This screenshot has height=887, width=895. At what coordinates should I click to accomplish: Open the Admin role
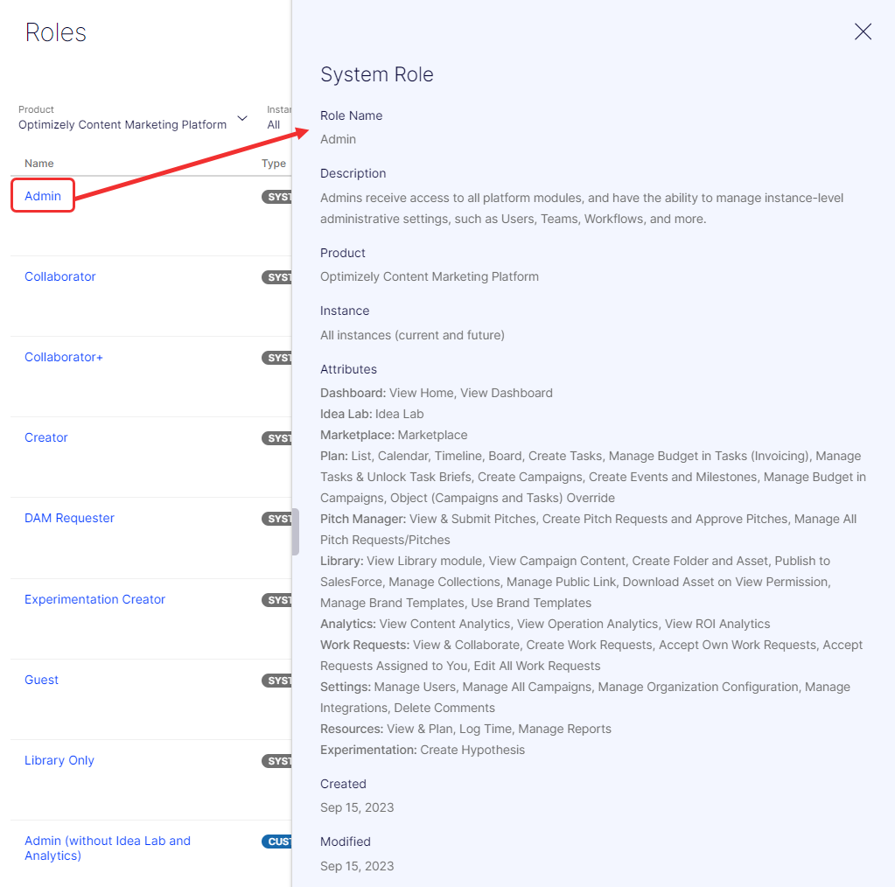[x=43, y=196]
